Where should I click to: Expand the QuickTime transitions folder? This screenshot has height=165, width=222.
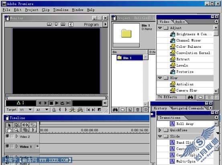[160, 130]
